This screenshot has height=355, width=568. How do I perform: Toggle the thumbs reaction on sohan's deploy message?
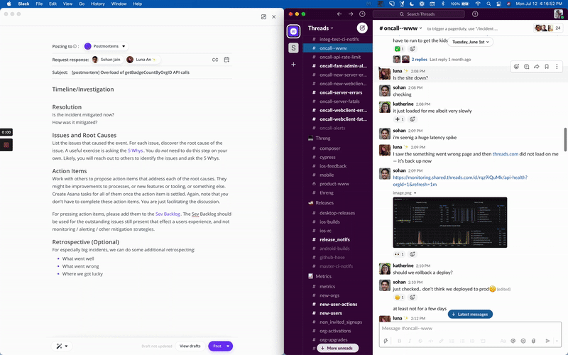tap(399, 297)
